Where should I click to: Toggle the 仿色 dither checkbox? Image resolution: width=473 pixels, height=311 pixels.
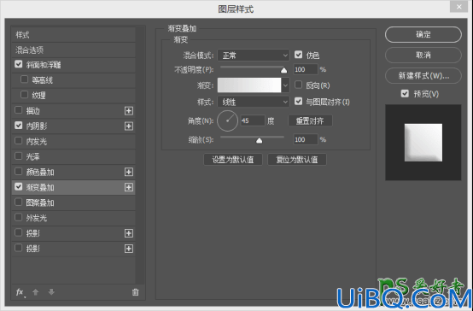point(298,55)
